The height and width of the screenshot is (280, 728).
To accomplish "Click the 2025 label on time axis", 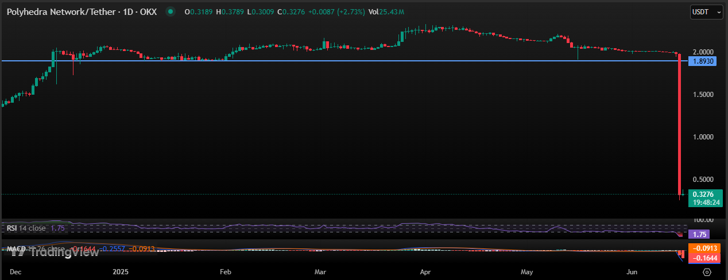I will [122, 271].
